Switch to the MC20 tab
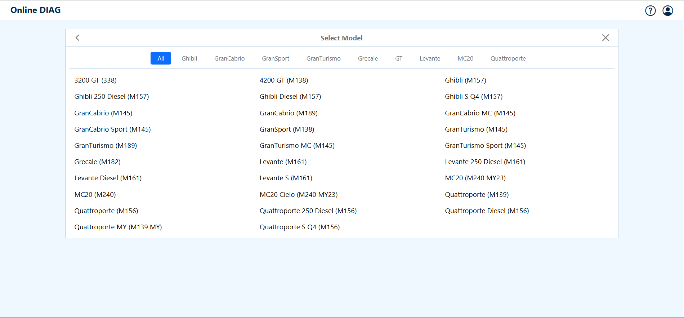 tap(465, 58)
